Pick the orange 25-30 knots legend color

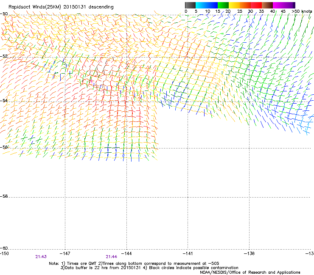tap(245, 5)
